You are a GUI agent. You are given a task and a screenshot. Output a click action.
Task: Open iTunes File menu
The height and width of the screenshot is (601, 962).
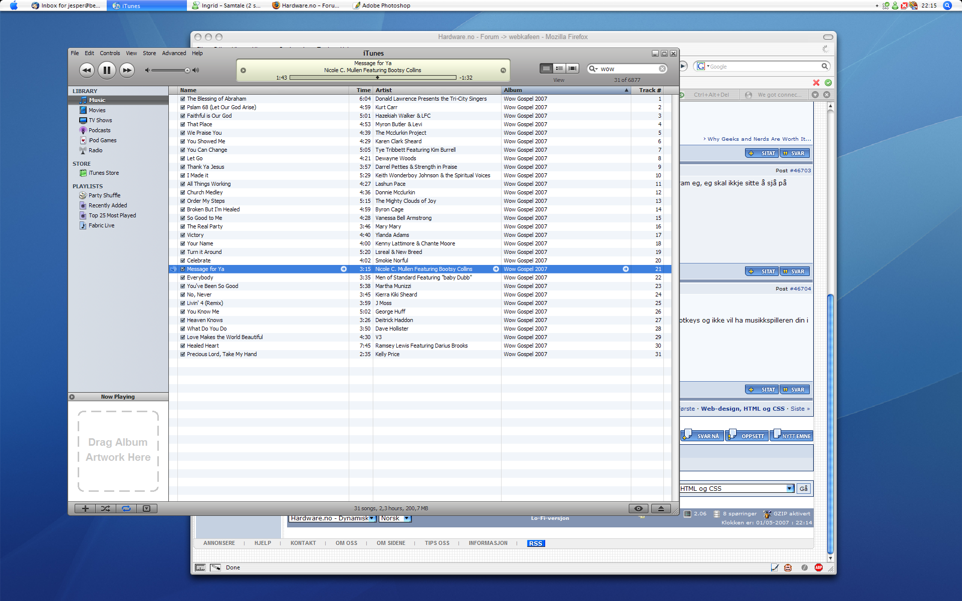tap(75, 53)
